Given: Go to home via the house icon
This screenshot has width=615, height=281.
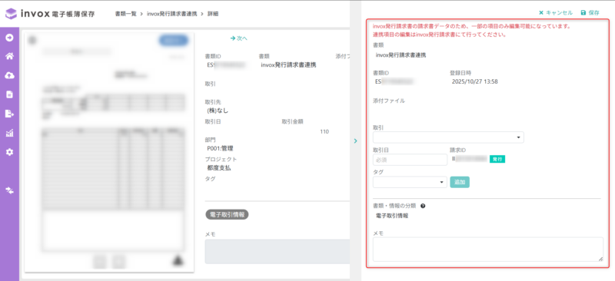Looking at the screenshot, I should pos(9,57).
